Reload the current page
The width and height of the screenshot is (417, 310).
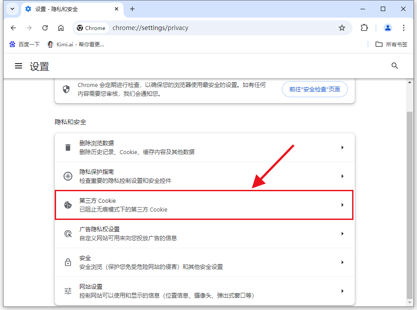pyautogui.click(x=45, y=28)
